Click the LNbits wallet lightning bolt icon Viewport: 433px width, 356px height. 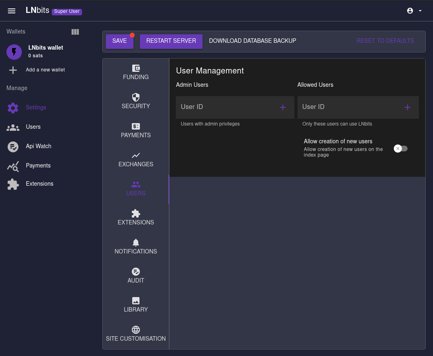pos(14,52)
